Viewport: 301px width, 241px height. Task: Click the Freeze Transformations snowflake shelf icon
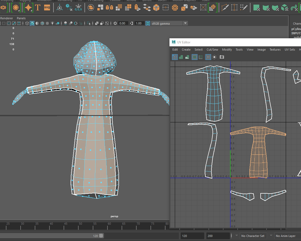tap(78, 8)
